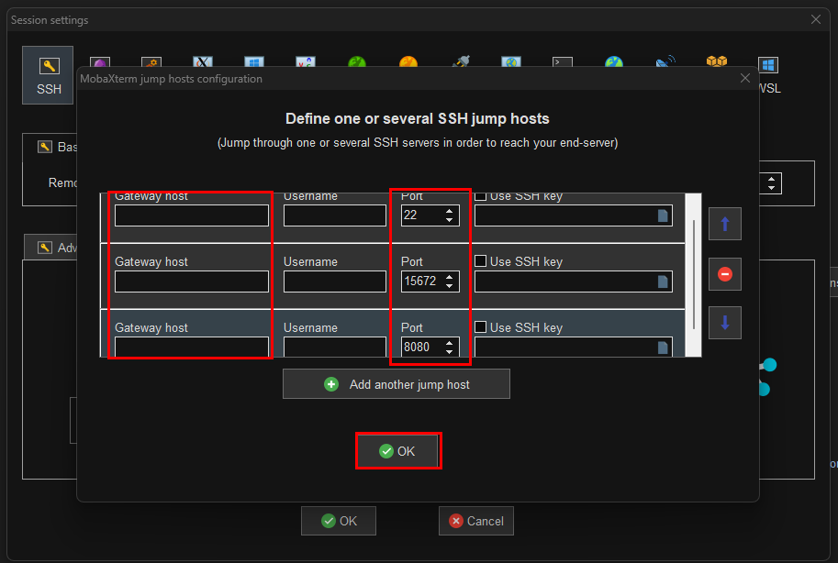Focus Username field in port 22 row
This screenshot has width=838, height=563.
tap(335, 215)
